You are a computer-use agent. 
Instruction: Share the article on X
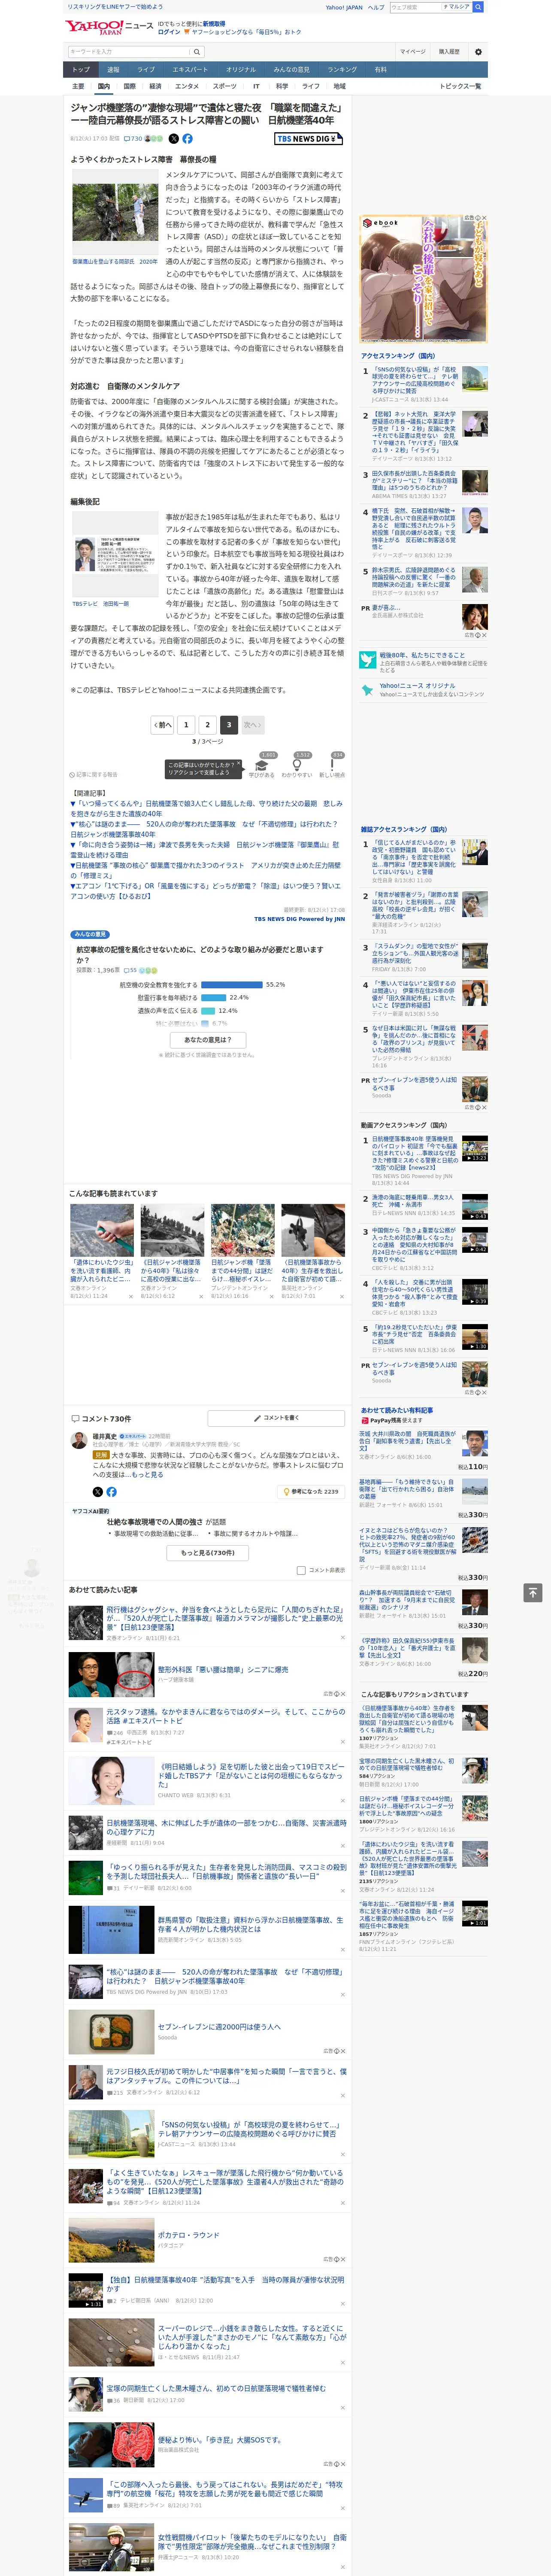pos(174,139)
